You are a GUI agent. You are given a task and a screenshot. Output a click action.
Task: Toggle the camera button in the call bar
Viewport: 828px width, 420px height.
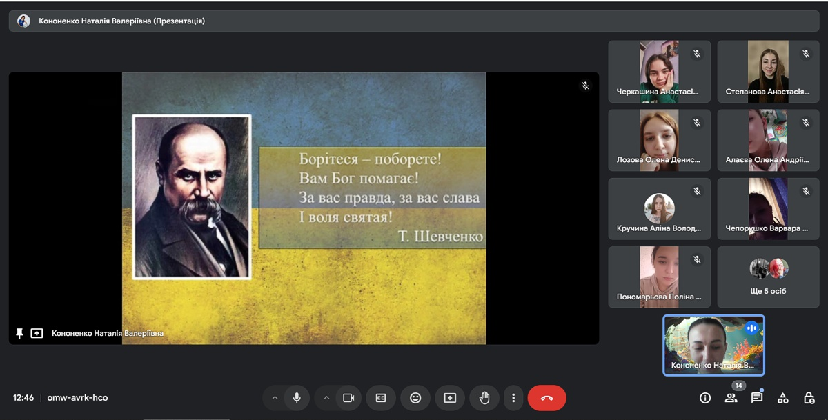(x=348, y=398)
